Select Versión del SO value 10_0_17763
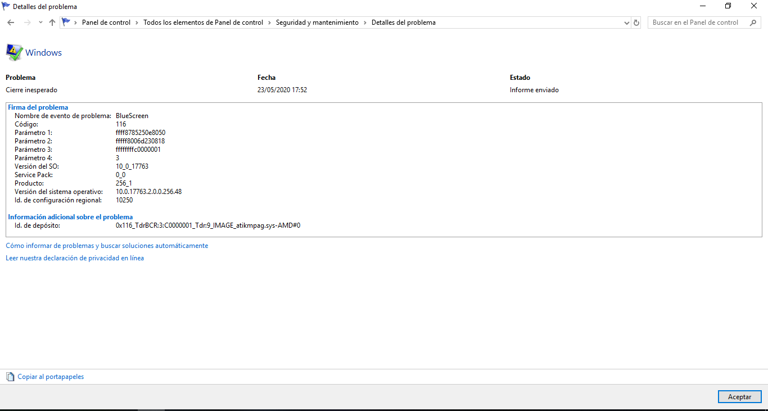Image resolution: width=768 pixels, height=411 pixels. click(132, 166)
